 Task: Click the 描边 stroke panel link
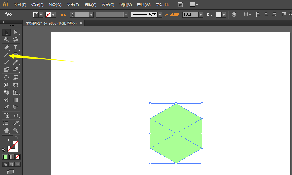coord(64,15)
